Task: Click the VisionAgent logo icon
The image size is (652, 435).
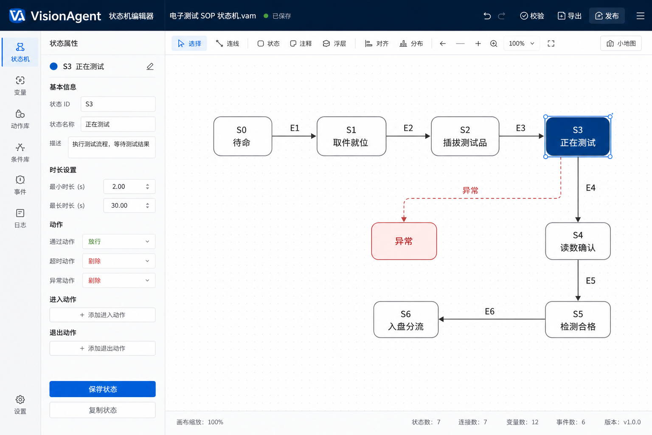Action: pyautogui.click(x=17, y=16)
